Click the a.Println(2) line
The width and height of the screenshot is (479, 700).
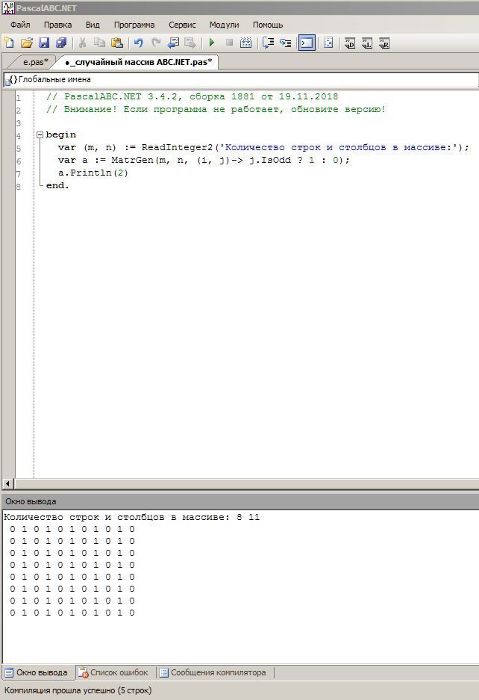tap(93, 173)
